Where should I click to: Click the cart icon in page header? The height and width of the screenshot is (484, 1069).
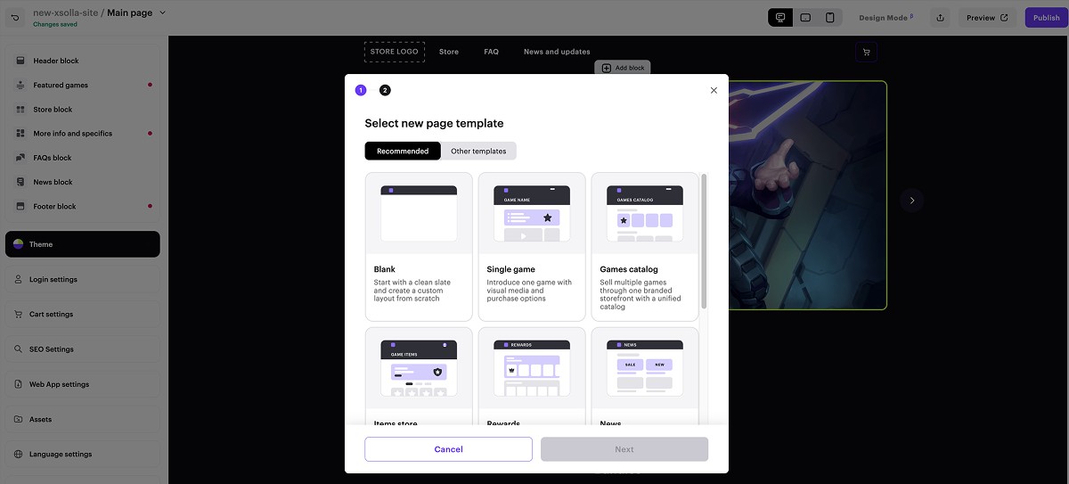(867, 52)
